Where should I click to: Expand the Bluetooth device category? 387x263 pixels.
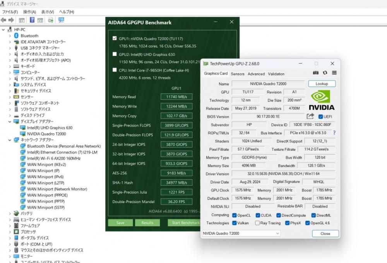tap(10, 36)
